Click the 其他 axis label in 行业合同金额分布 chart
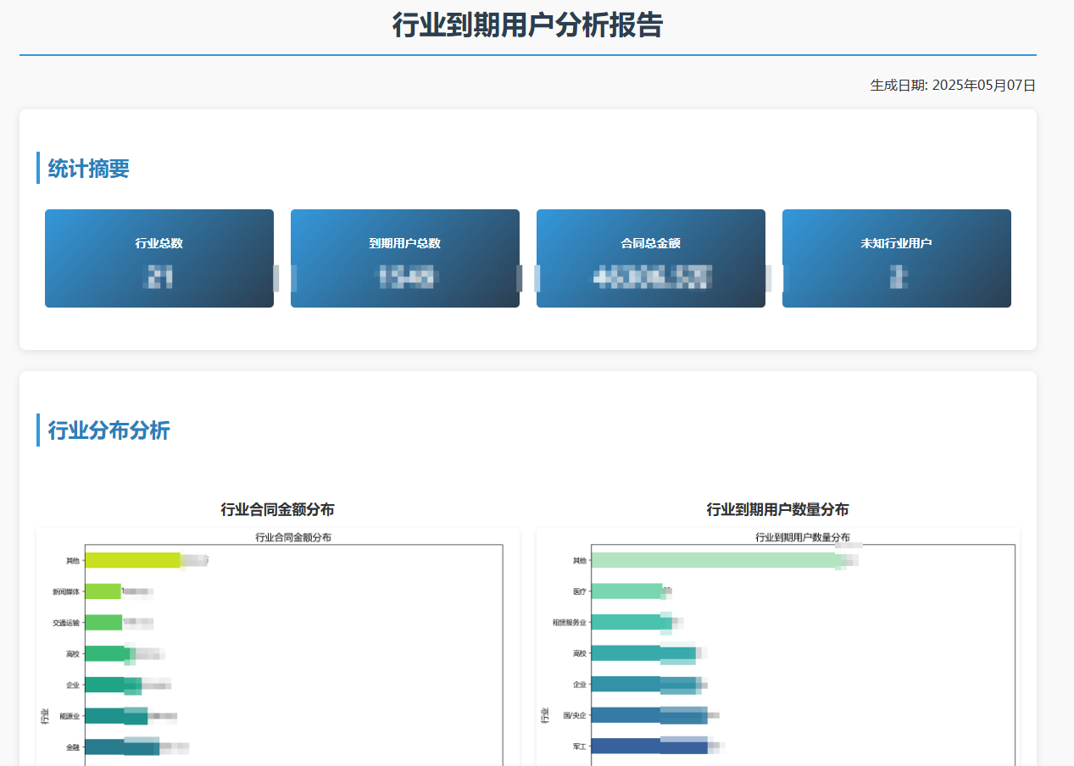This screenshot has width=1074, height=766. [x=72, y=561]
